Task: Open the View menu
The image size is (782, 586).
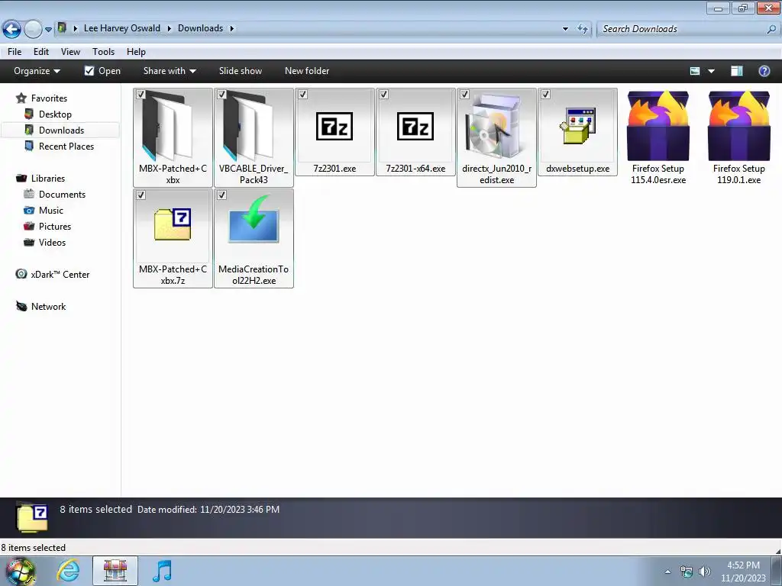Action: (x=70, y=52)
